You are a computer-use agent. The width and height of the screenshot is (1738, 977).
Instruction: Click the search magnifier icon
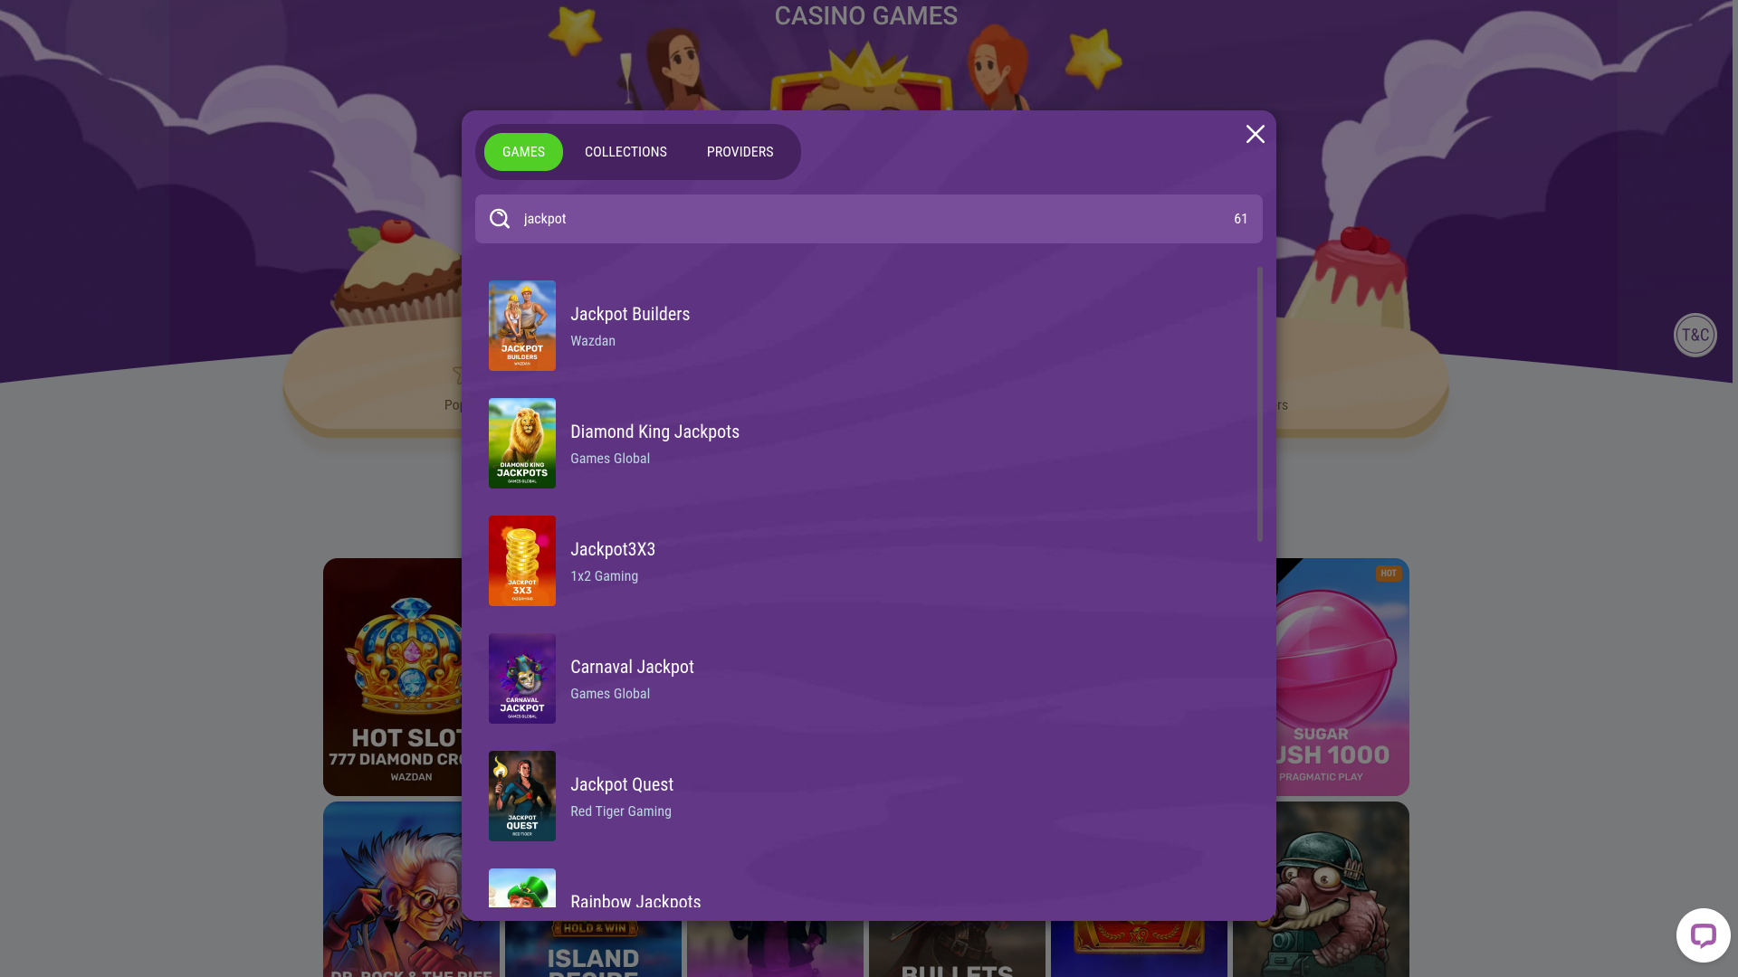coord(500,219)
